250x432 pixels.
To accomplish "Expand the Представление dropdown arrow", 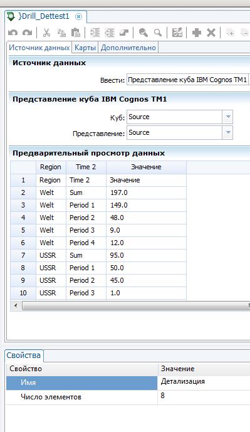I will coord(228,132).
